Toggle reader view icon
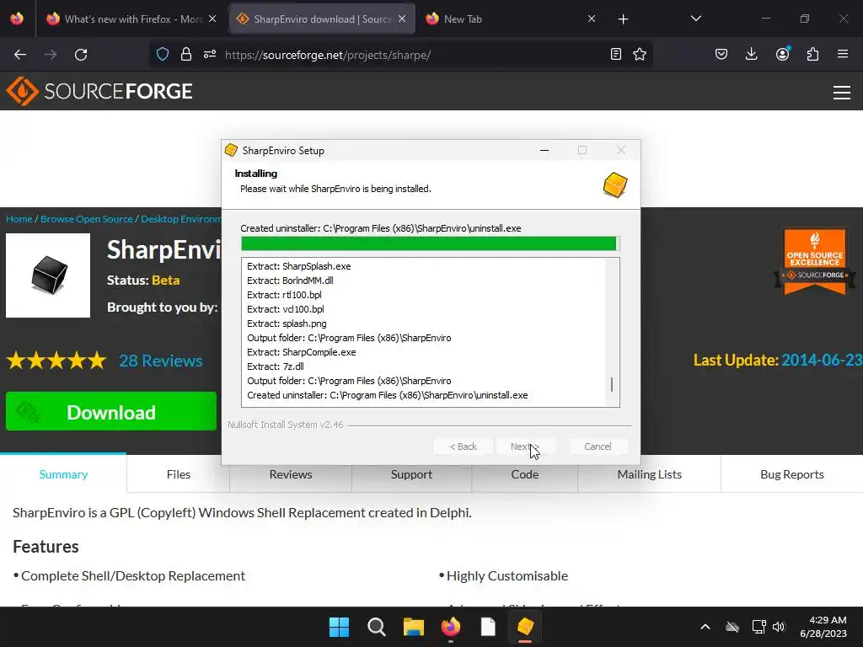This screenshot has width=863, height=647. tap(616, 54)
